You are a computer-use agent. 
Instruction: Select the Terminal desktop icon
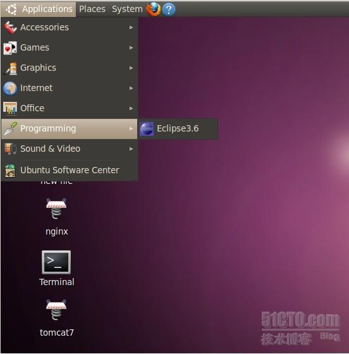[x=56, y=262]
